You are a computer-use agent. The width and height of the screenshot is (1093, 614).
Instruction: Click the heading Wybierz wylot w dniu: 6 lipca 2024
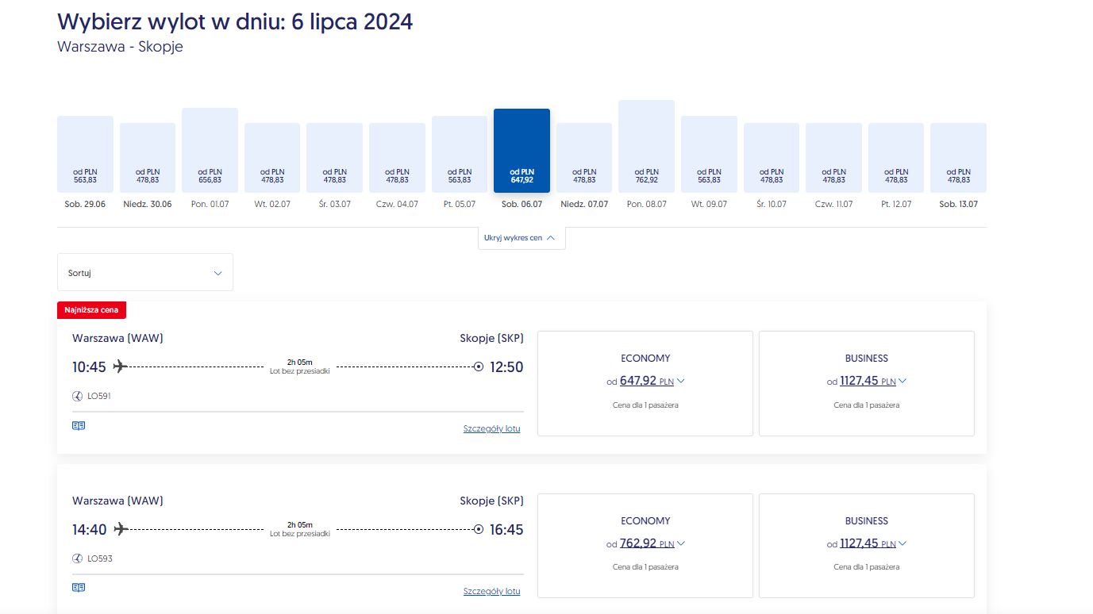(235, 21)
